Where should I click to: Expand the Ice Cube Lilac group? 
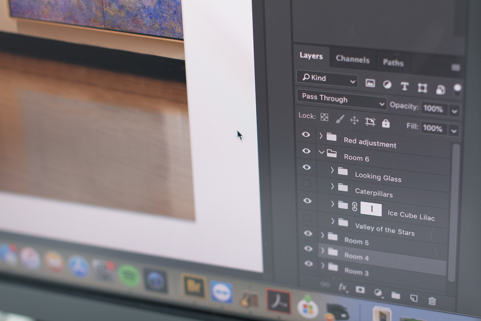(333, 204)
